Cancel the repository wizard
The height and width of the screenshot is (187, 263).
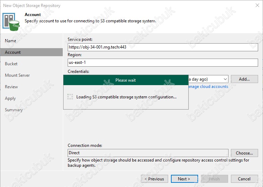coord(244,179)
